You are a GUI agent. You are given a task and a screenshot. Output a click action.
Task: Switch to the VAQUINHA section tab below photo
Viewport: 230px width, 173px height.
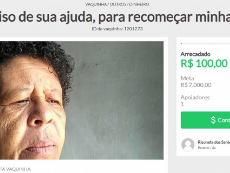(15, 169)
